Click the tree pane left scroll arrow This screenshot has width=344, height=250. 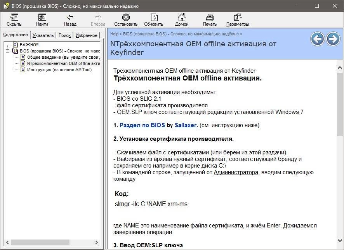7,242
